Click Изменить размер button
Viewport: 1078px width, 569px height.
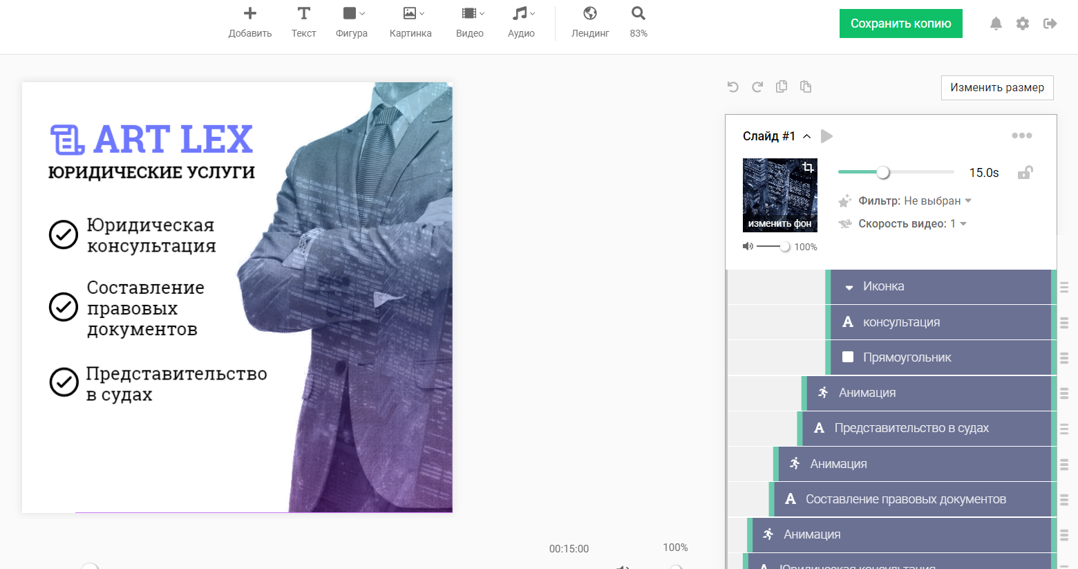click(x=997, y=88)
